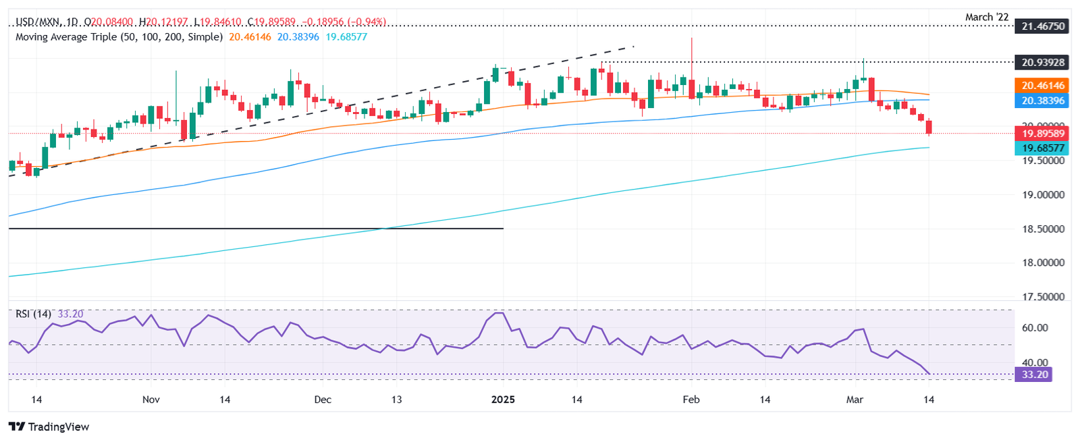Click the red 19.89589 current price tag
The height and width of the screenshot is (442, 1080).
coord(1043,134)
